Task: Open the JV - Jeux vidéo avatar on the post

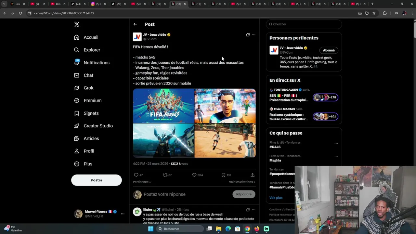Action: pos(137,37)
